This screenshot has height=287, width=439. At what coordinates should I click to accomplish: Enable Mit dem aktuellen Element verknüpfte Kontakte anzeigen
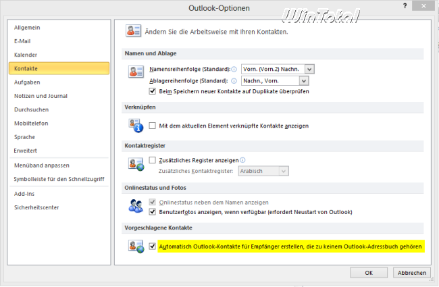coord(153,126)
